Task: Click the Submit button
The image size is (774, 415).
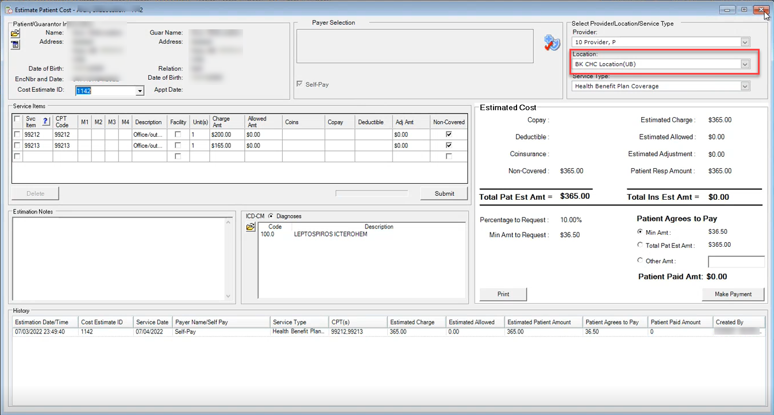Action: pos(444,193)
